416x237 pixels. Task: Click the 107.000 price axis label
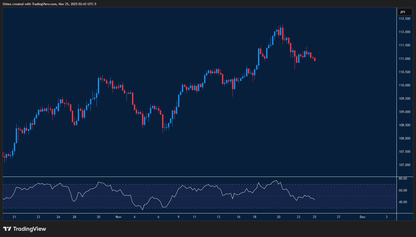click(404, 165)
